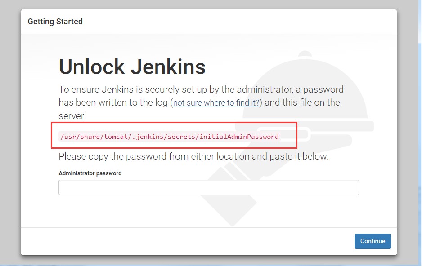Image resolution: width=422 pixels, height=266 pixels.
Task: Click the gray backdrop right of the dialog
Action: 409,135
